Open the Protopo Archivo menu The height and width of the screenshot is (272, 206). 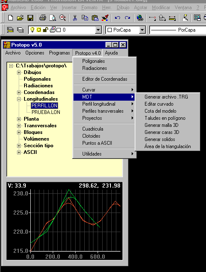pos(13,53)
